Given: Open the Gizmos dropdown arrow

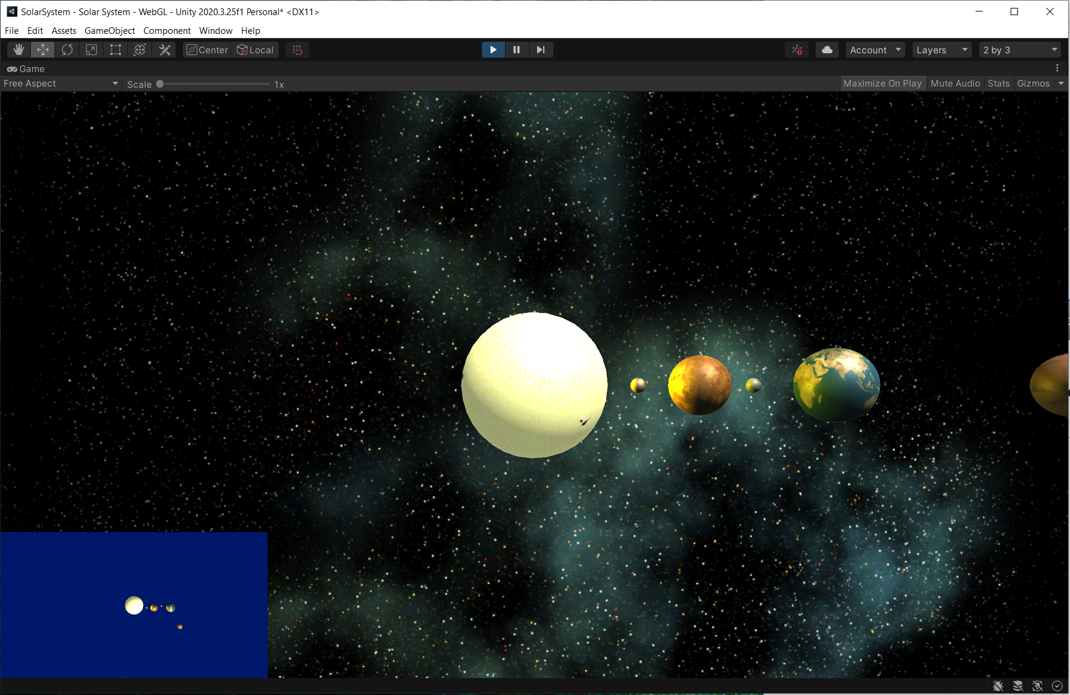Looking at the screenshot, I should tap(1061, 84).
